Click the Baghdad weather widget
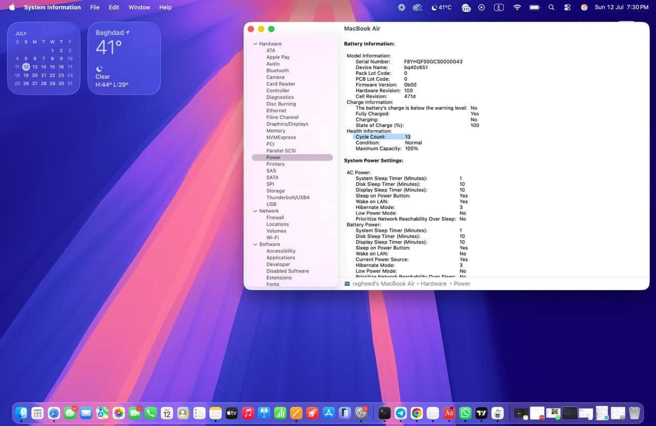The width and height of the screenshot is (656, 426). pyautogui.click(x=124, y=58)
